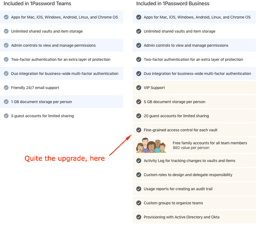Click the 'Included in 1Password Teams' heading
The image size is (259, 227).
click(37, 4)
